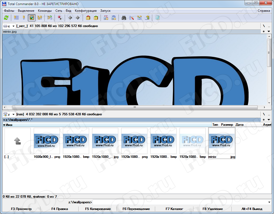This screenshot has width=274, height=214.
Task: Open the Команды menu
Action: (x=45, y=11)
